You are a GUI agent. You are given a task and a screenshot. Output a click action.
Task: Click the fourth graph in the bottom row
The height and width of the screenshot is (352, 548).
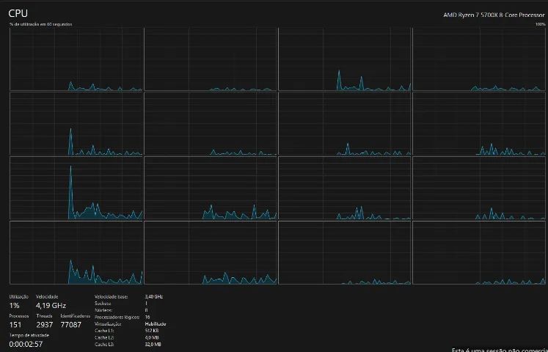click(x=479, y=253)
